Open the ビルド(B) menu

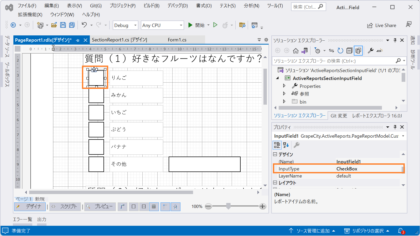[152, 6]
